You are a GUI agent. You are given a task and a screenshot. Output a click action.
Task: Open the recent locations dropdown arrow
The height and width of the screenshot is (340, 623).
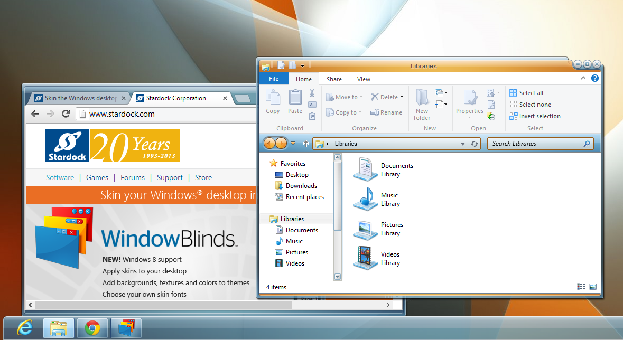point(293,144)
